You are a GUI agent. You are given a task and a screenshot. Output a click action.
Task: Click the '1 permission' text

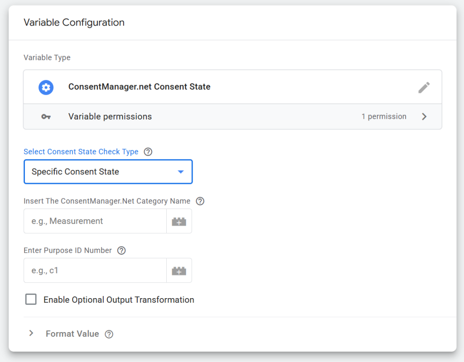tap(384, 116)
